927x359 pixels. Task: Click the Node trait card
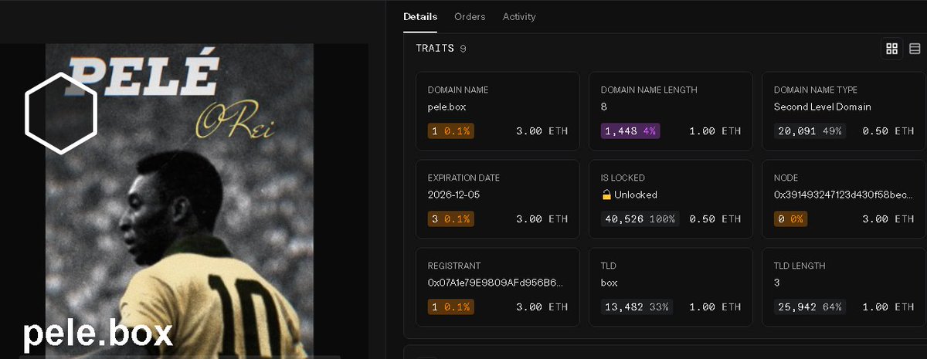(x=844, y=199)
